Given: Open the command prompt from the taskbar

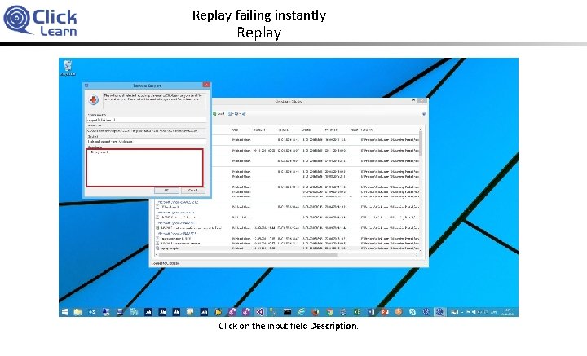Looking at the screenshot, I should 287,312.
